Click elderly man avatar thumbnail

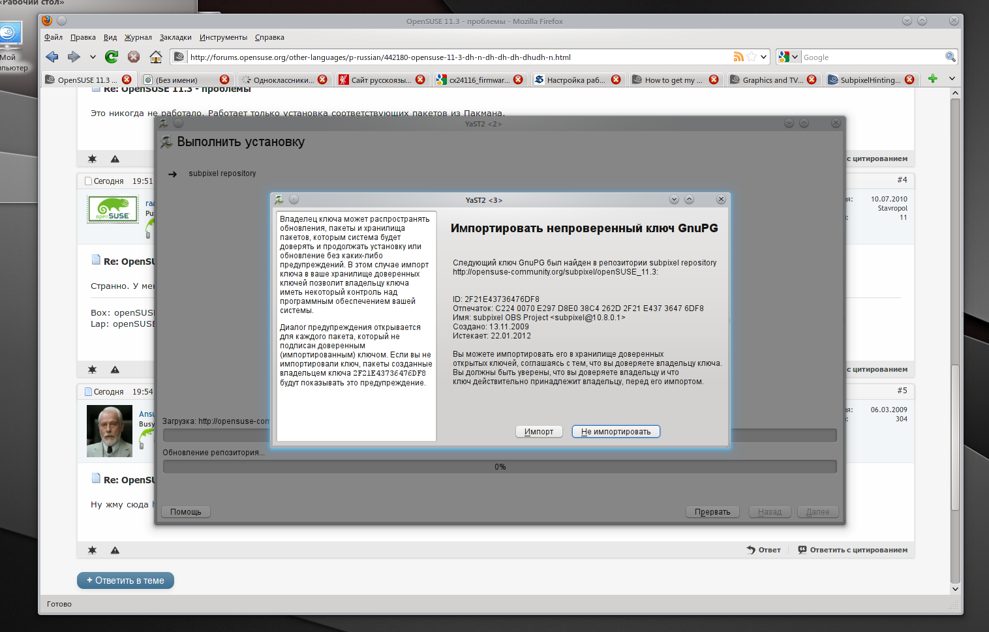(110, 431)
